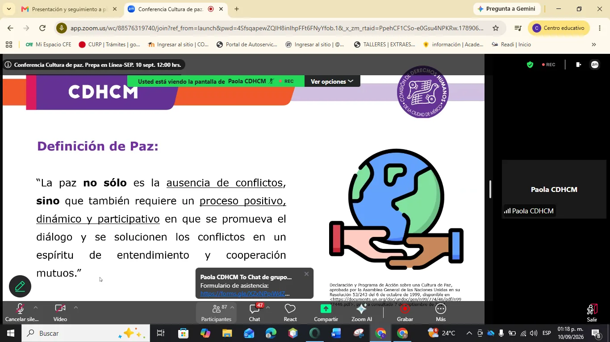The image size is (610, 342).
Task: Click the Cancelar silencio microphone icon
Action: point(20,309)
